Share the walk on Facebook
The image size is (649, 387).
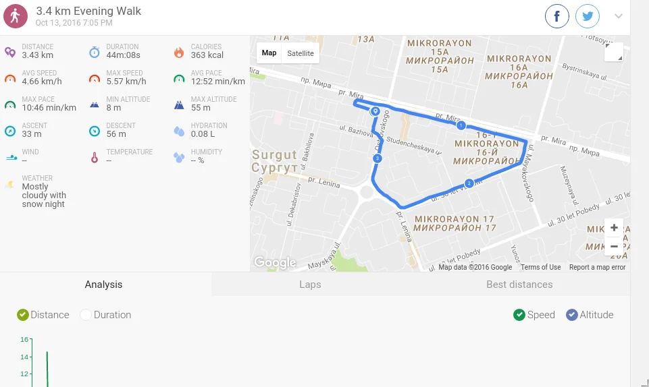(556, 16)
